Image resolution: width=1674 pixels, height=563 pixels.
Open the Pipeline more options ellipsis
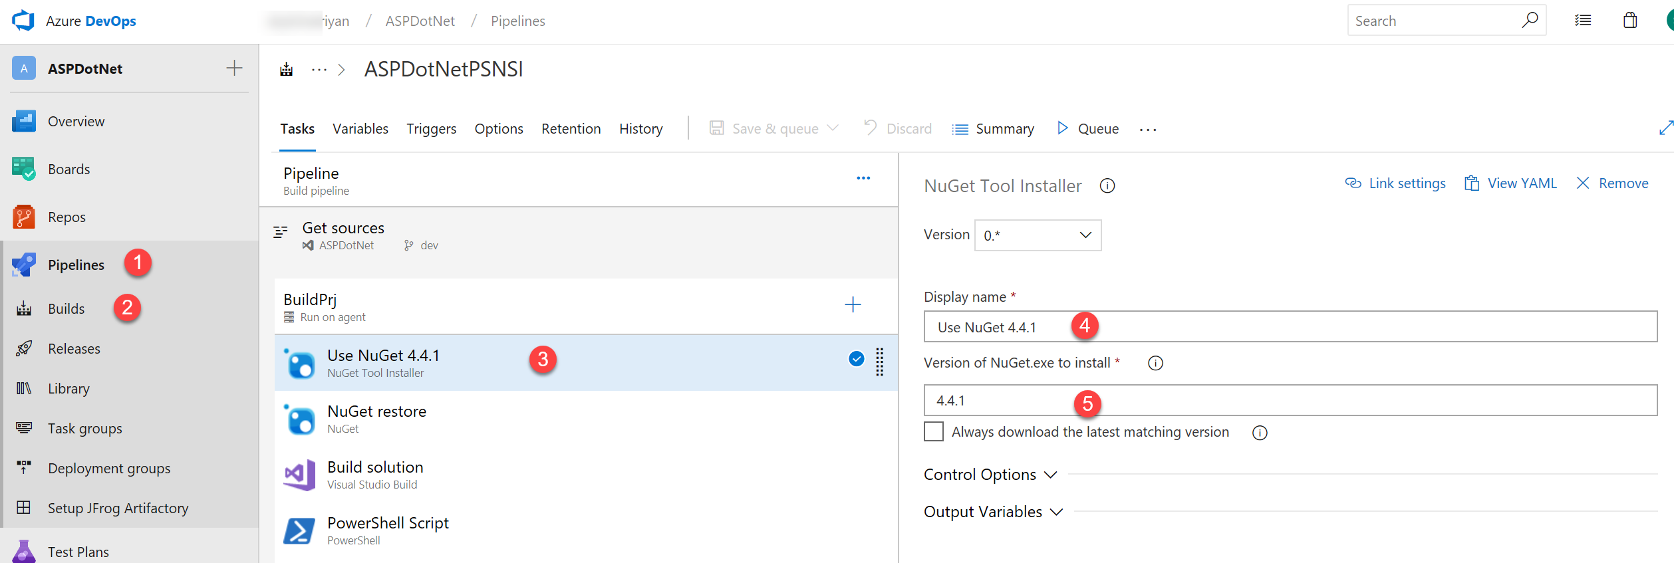[863, 178]
